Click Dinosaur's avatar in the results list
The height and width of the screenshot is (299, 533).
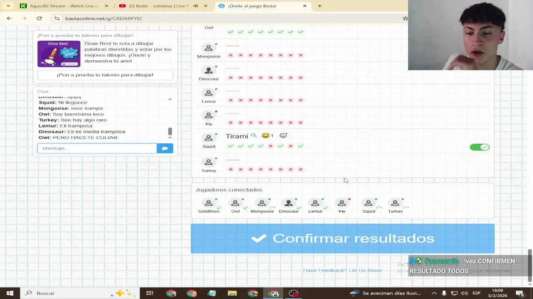coord(209,71)
